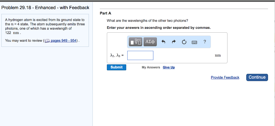Open My Answers
275x126 pixels.
[151, 67]
